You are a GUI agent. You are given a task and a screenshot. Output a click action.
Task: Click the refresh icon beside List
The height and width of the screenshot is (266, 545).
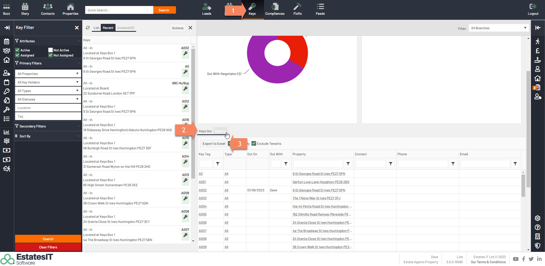tap(88, 28)
